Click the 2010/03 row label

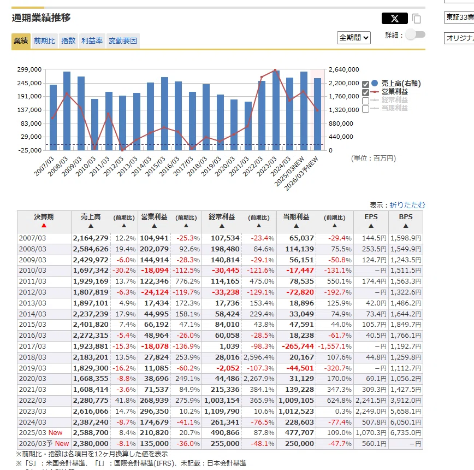33,271
